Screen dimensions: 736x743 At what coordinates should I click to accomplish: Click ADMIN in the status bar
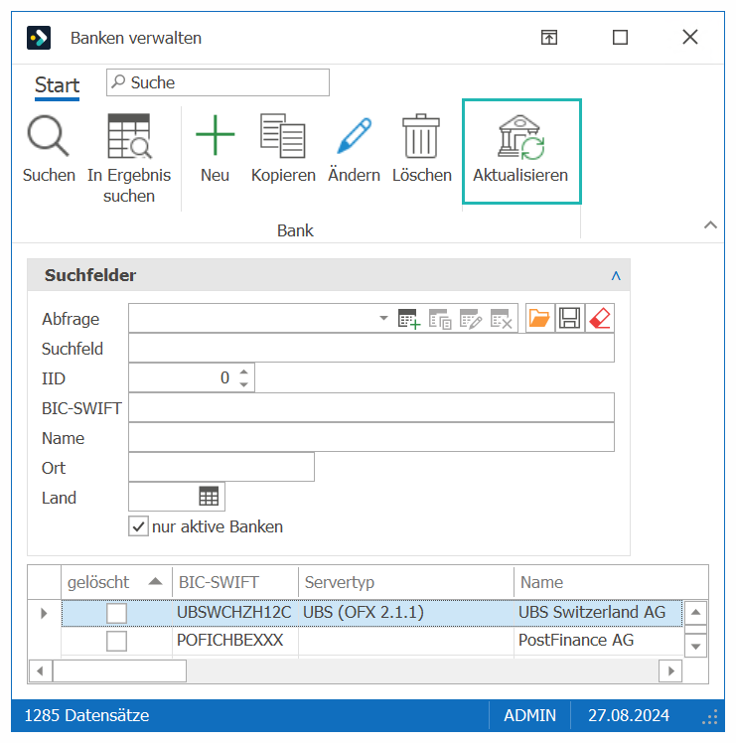coord(529,715)
